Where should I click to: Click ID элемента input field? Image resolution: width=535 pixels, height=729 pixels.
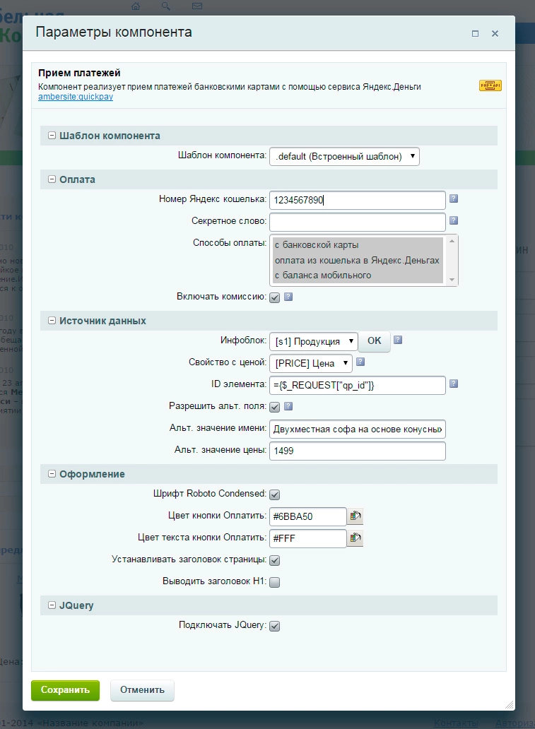[x=358, y=385]
